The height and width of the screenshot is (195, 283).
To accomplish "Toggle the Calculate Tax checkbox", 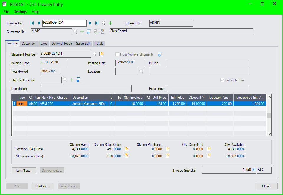I will [222, 80].
